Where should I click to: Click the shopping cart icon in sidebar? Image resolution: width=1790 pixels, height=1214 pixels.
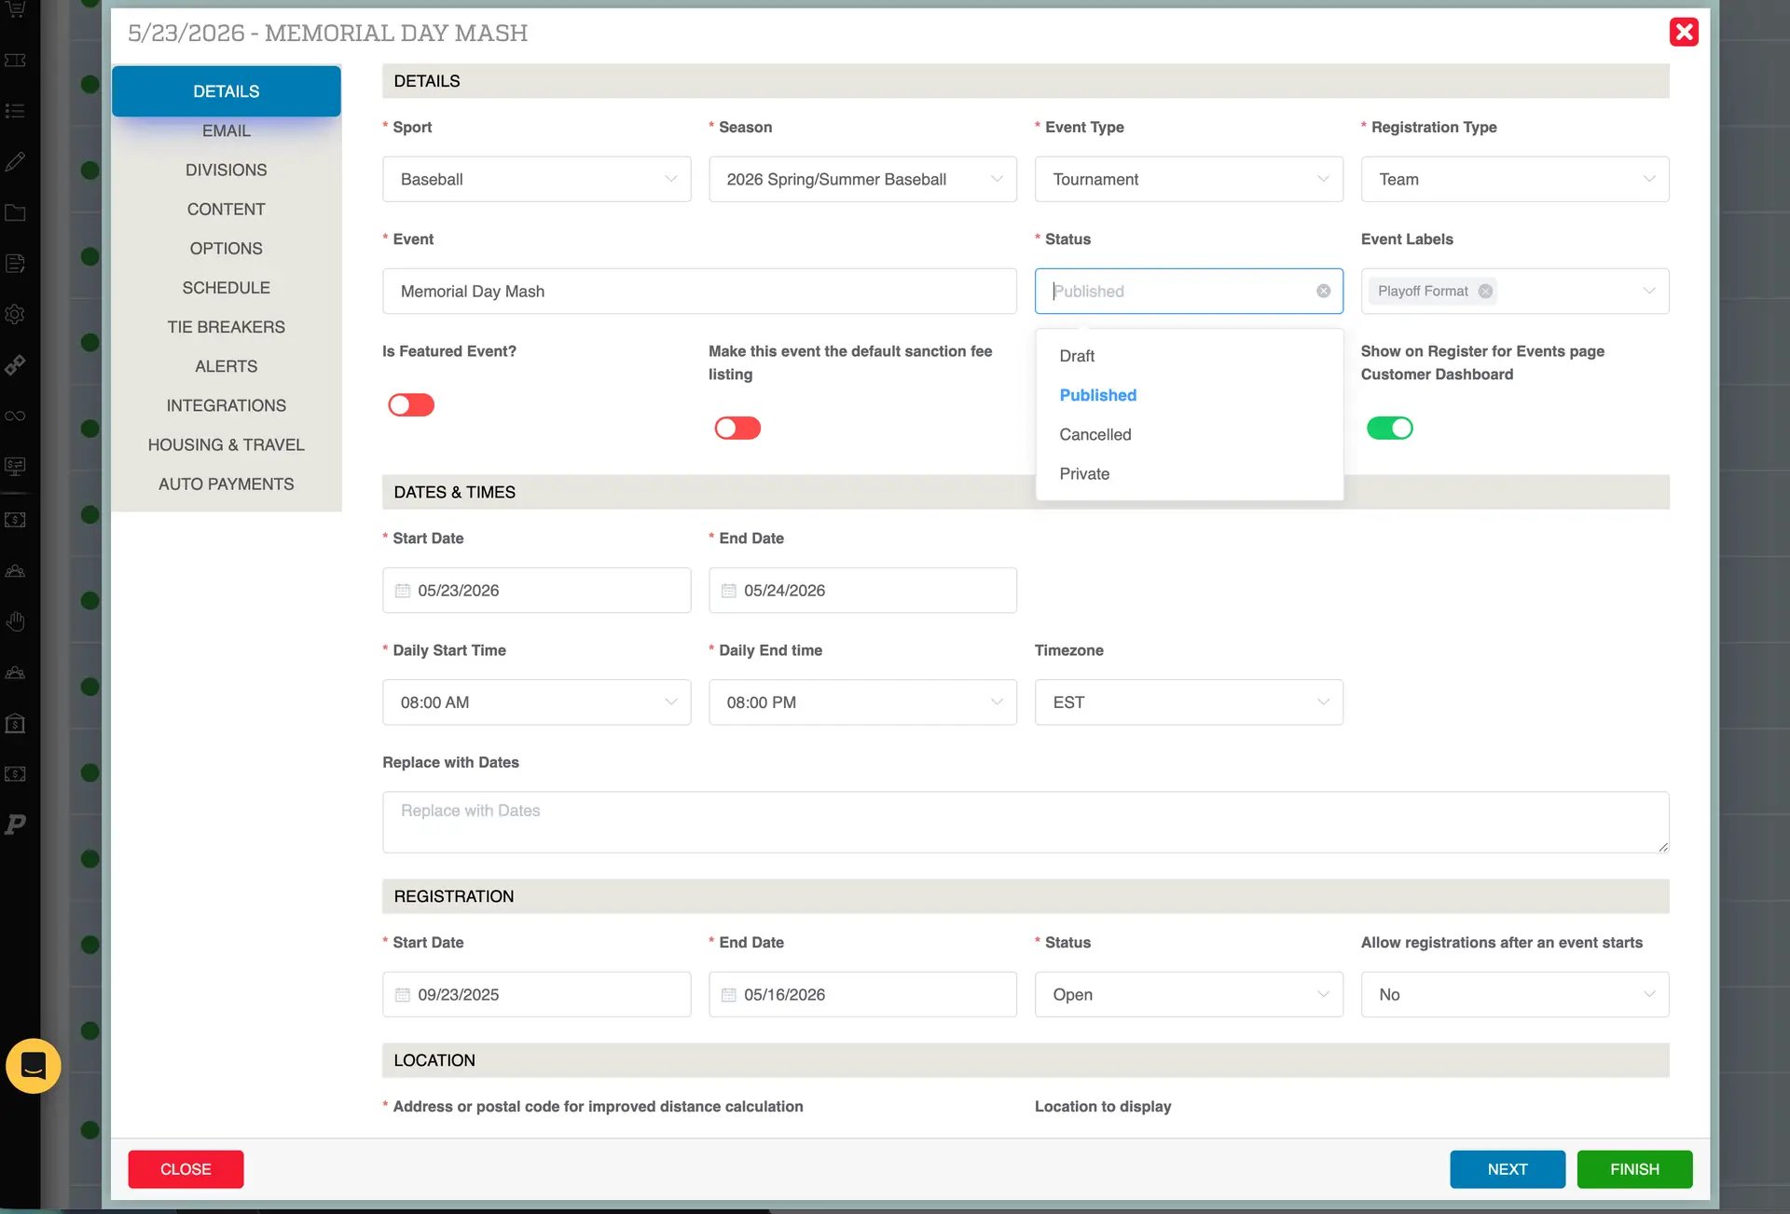click(x=15, y=9)
